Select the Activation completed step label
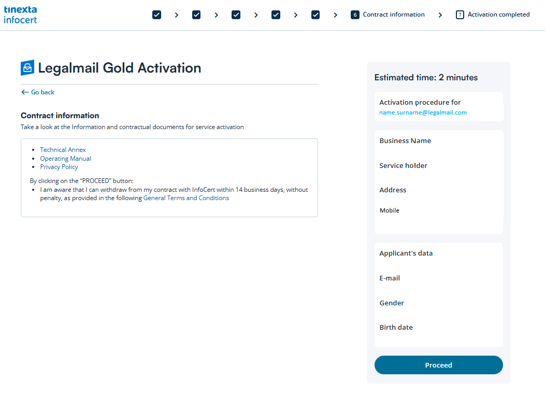This screenshot has width=545, height=394. tap(498, 15)
